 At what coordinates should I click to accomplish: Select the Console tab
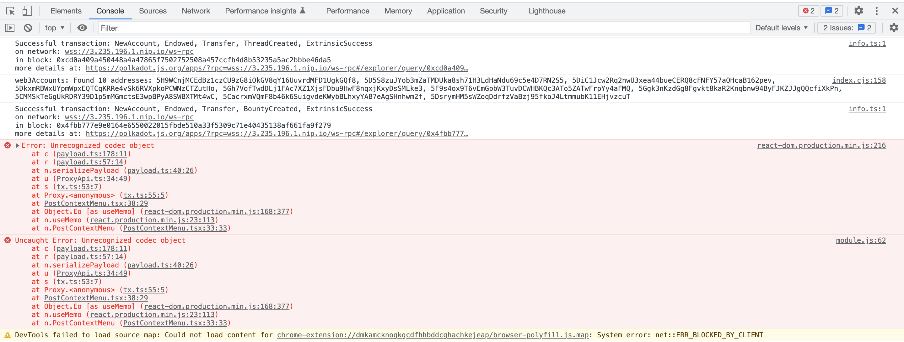[110, 11]
